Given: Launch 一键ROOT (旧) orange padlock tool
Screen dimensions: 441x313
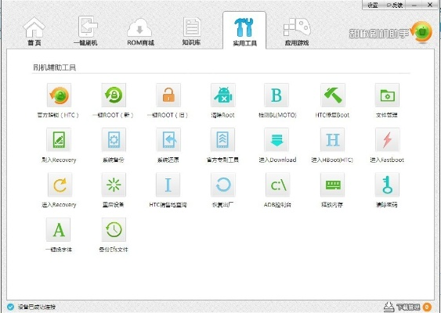Looking at the screenshot, I should click(x=168, y=95).
